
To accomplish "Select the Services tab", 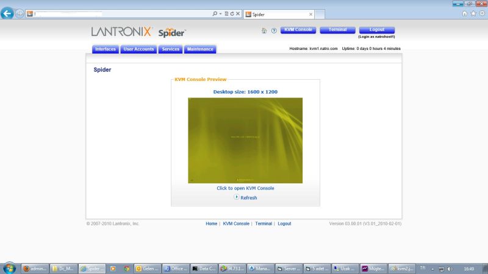I will [171, 49].
